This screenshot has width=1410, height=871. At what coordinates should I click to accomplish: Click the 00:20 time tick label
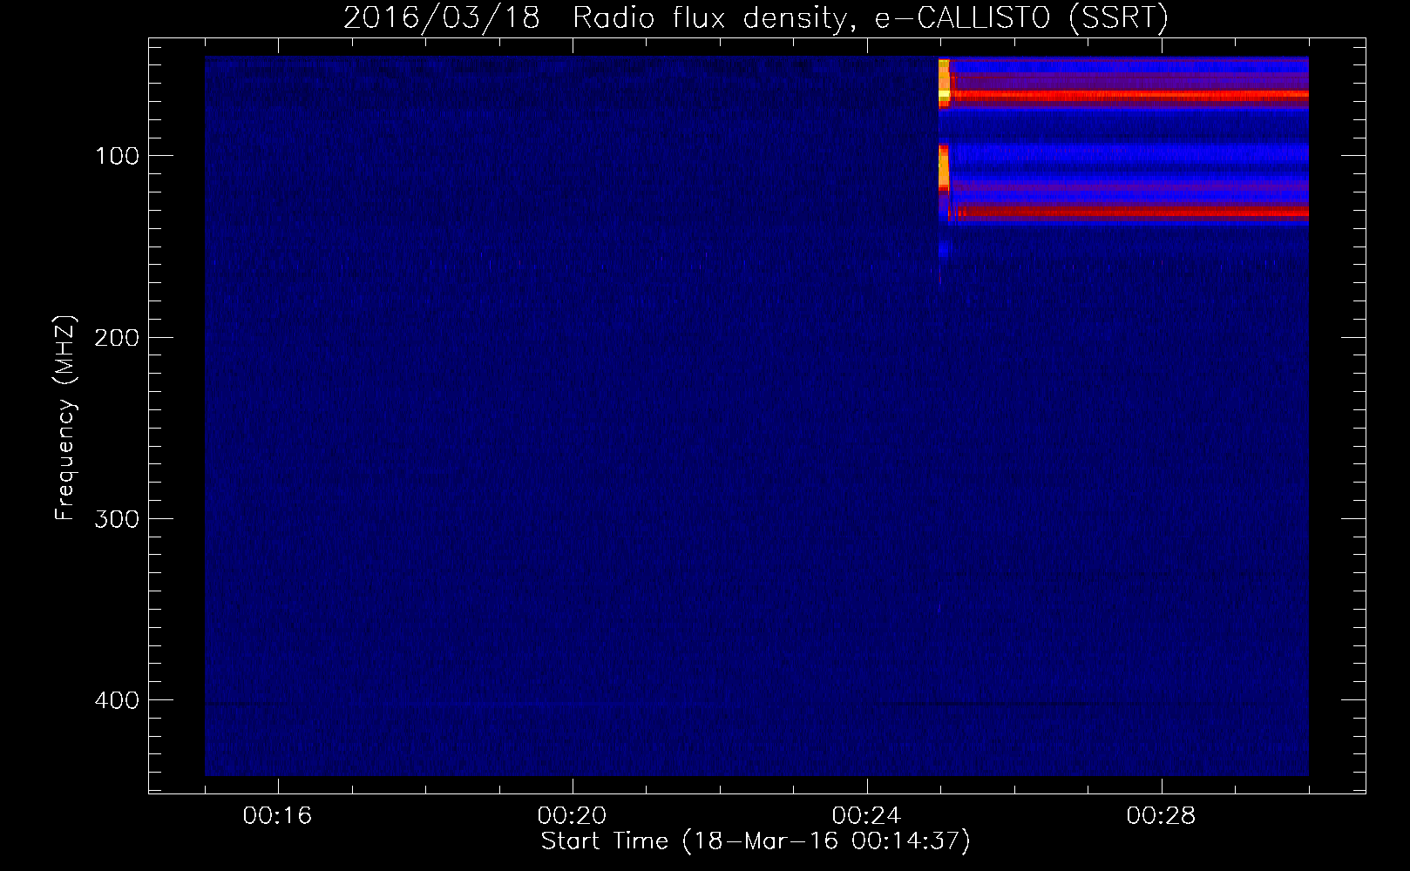point(572,816)
